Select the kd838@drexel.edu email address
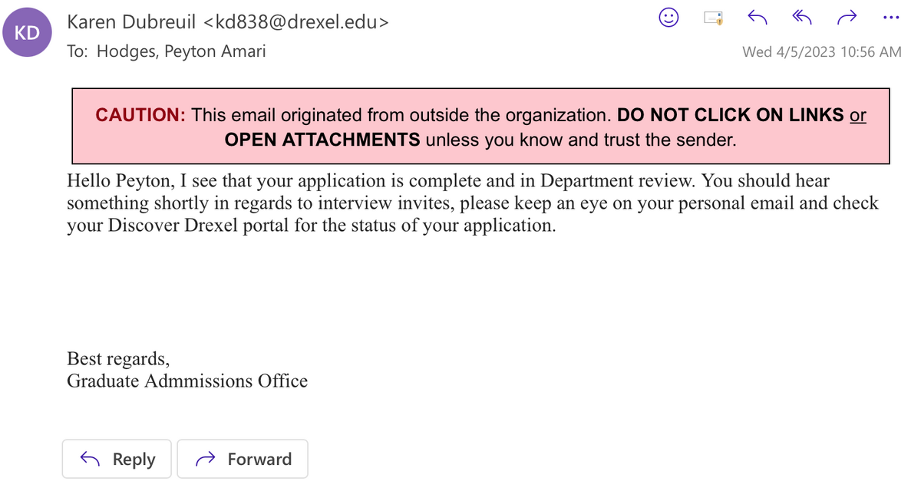 point(297,23)
